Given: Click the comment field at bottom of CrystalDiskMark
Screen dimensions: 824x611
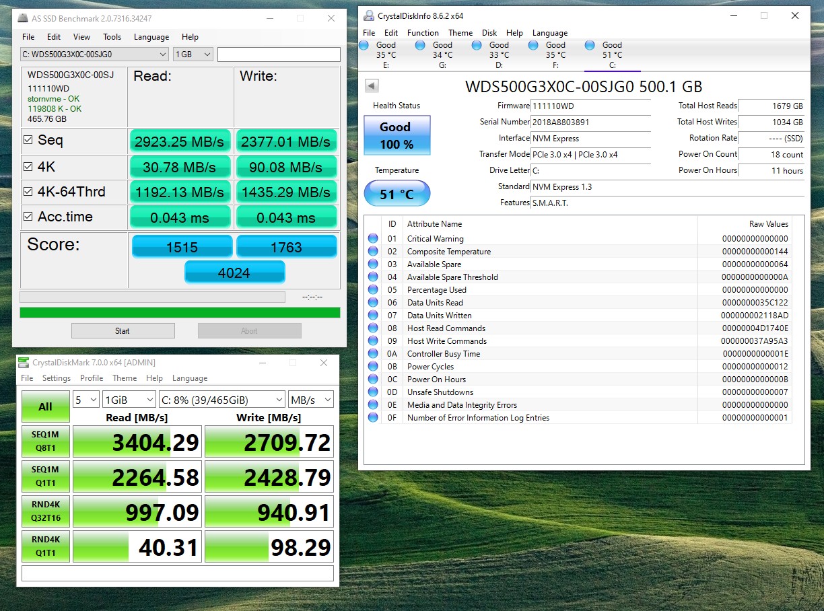Looking at the screenshot, I should point(178,573).
